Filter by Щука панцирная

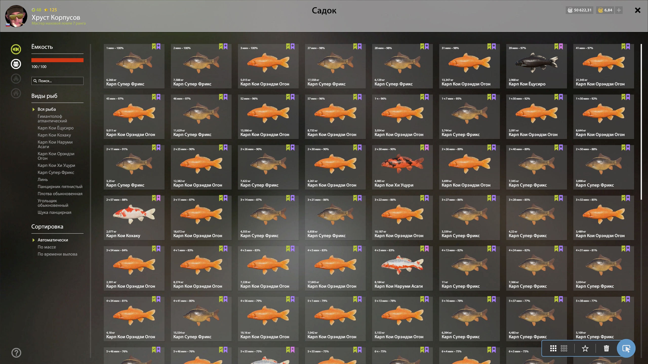(x=54, y=212)
